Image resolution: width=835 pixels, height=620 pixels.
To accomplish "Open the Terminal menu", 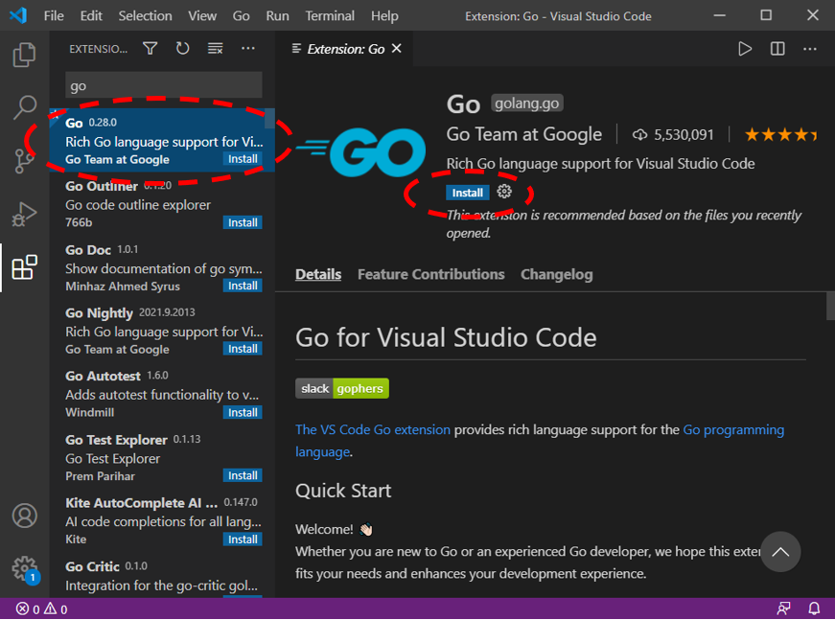I will point(329,15).
